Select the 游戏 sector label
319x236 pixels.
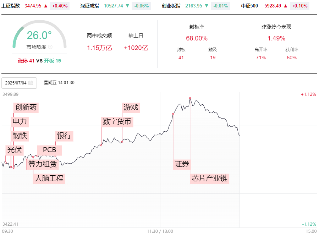point(131,107)
